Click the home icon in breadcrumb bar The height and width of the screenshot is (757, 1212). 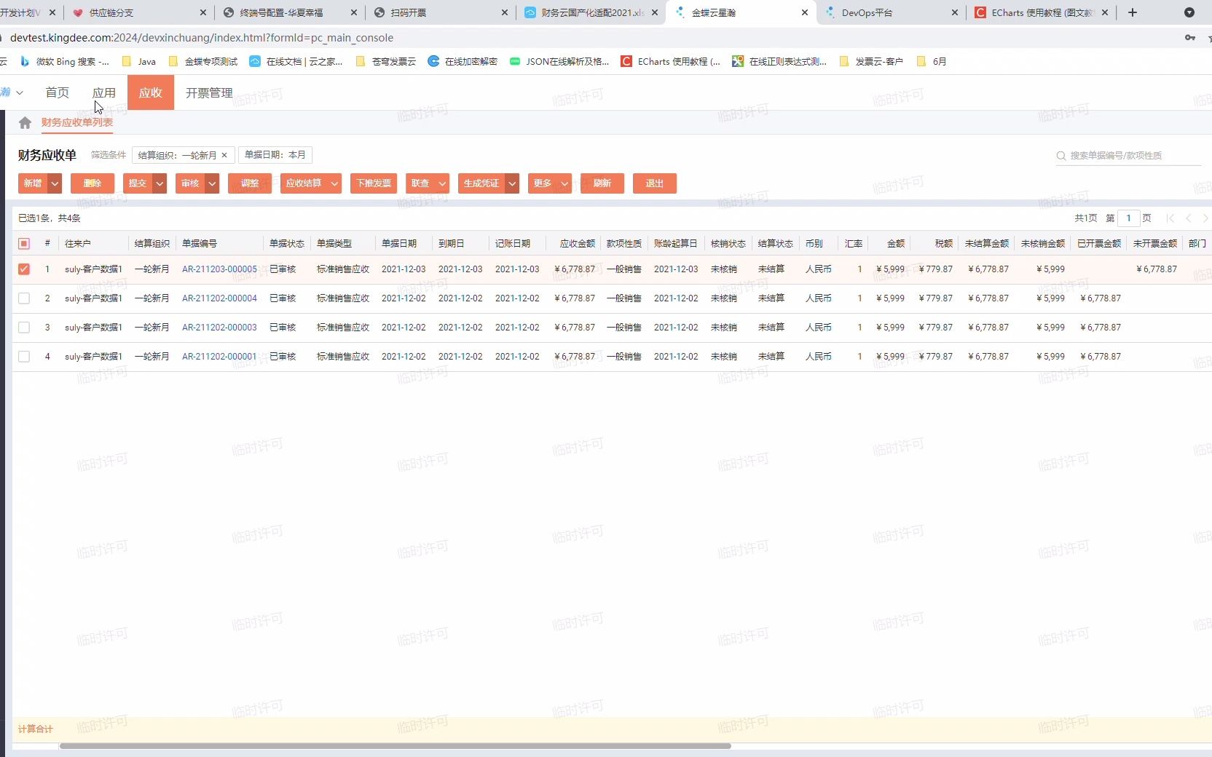pyautogui.click(x=25, y=122)
